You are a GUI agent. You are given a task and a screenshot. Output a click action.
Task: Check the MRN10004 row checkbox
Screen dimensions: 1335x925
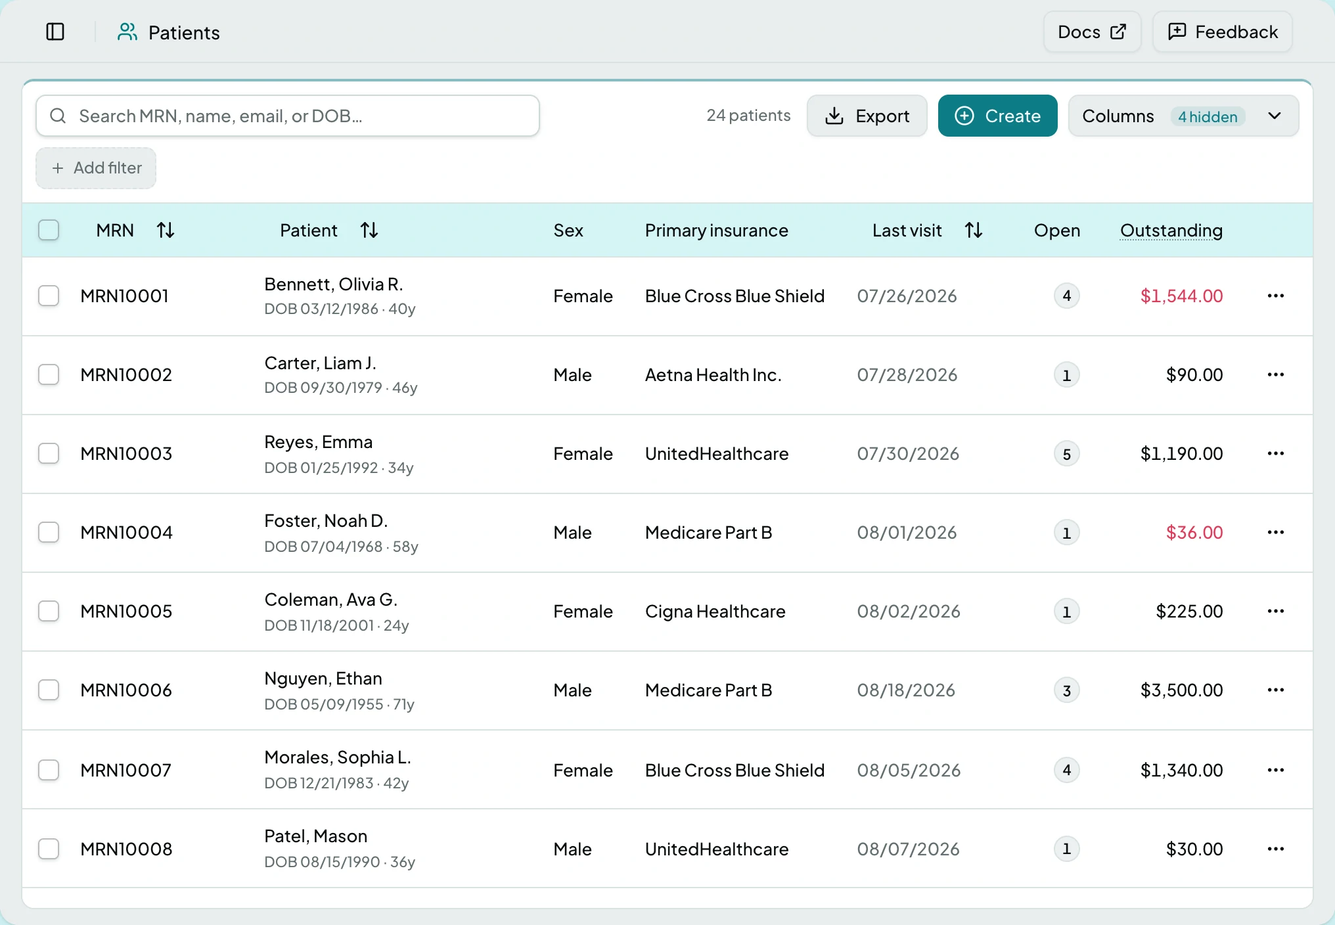coord(49,532)
